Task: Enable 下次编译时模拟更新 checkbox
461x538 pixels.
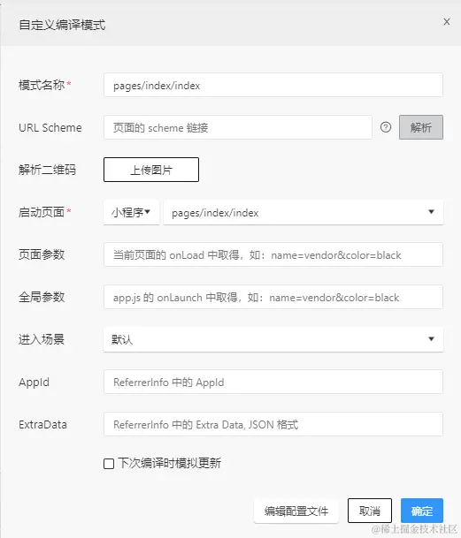Action: click(109, 464)
